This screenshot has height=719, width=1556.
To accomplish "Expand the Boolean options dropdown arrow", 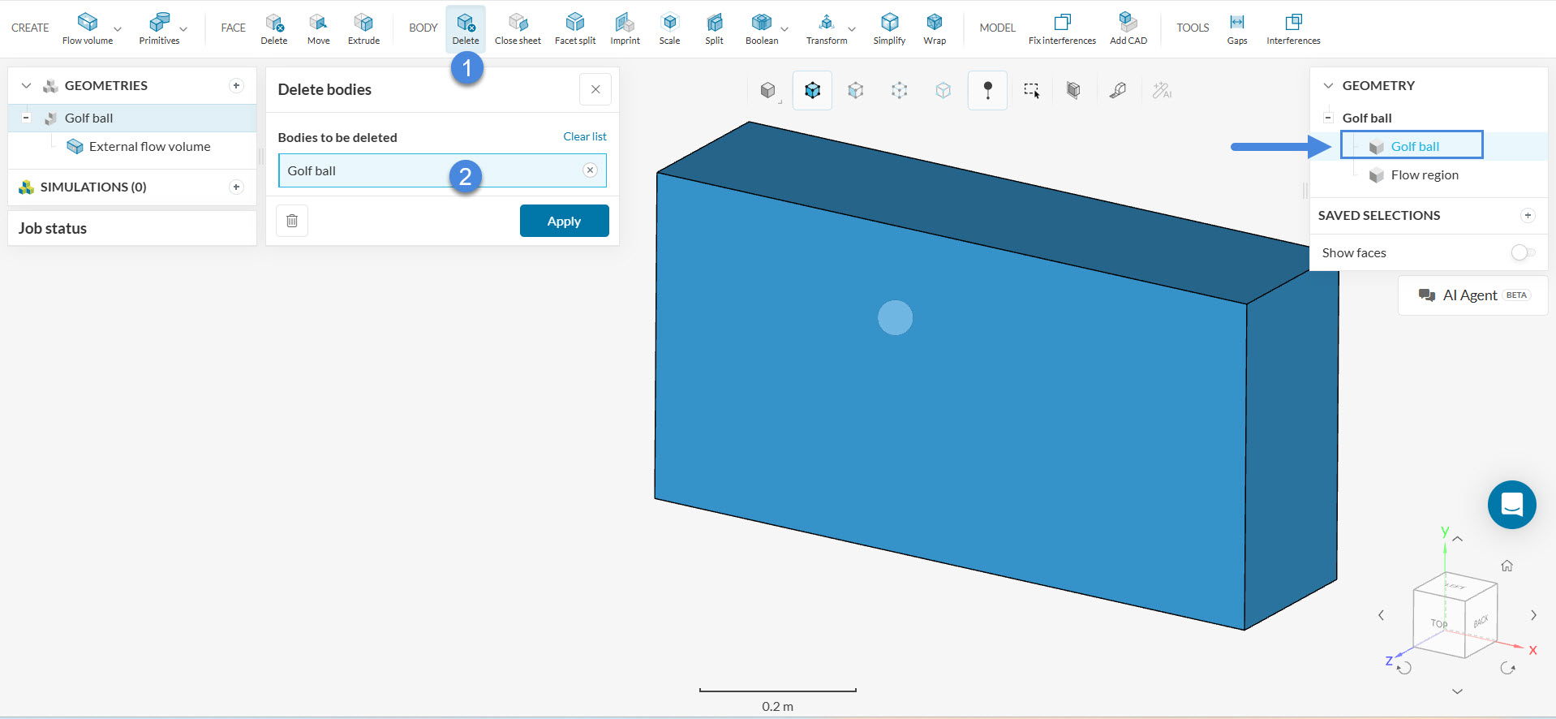I will 784,29.
